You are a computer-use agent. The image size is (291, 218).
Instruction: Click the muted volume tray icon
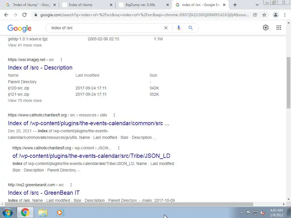click(x=262, y=213)
